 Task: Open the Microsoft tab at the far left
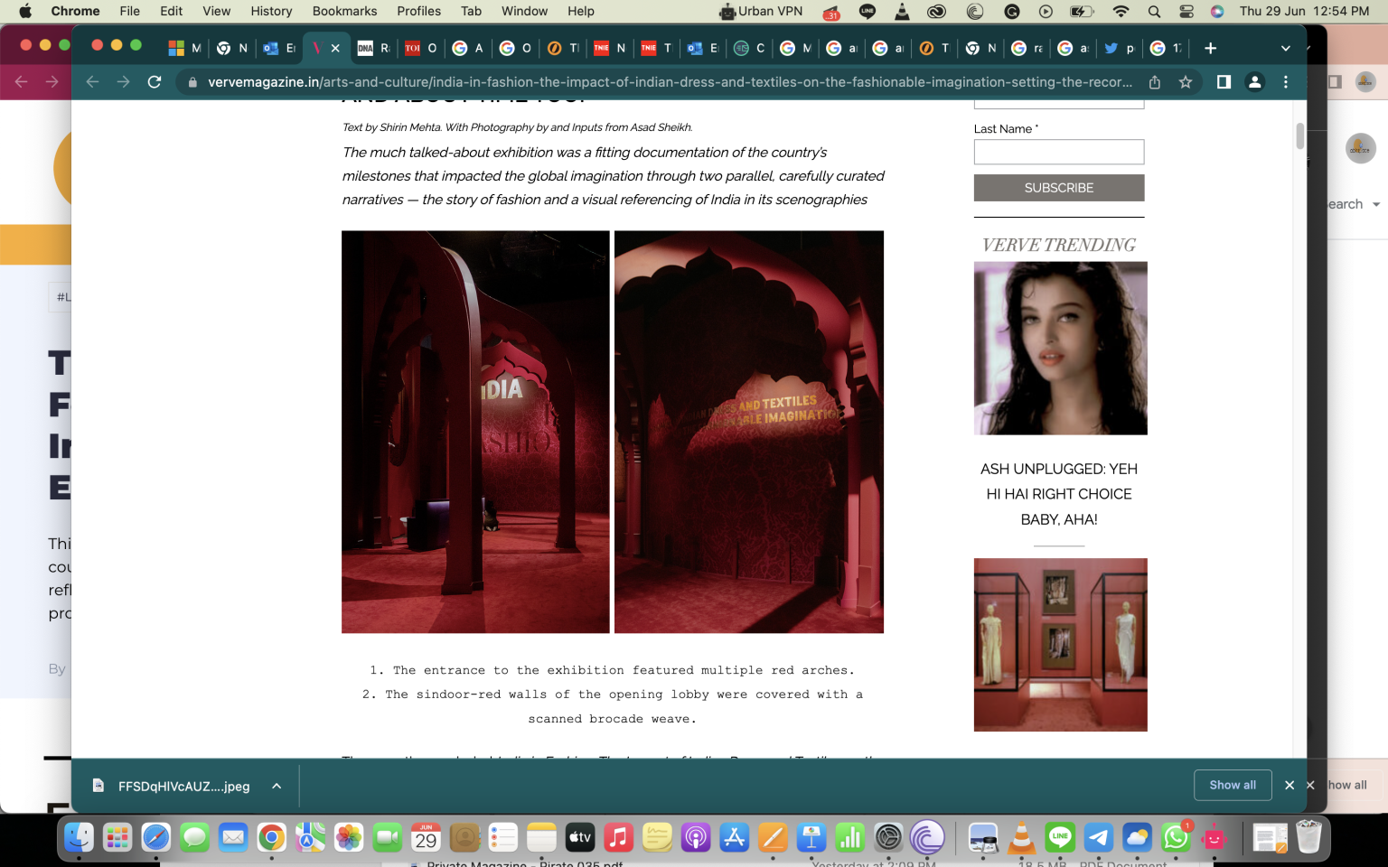coord(184,48)
